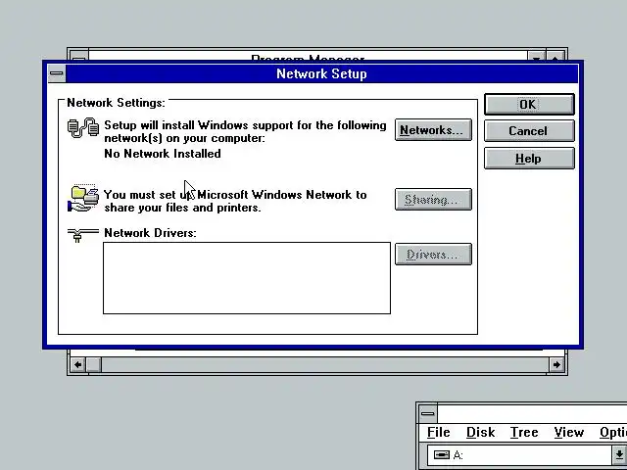Image resolution: width=627 pixels, height=470 pixels.
Task: Click the network drivers cable plug icon
Action: pos(82,235)
